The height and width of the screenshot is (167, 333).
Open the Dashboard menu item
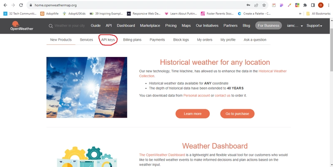pyautogui.click(x=126, y=26)
